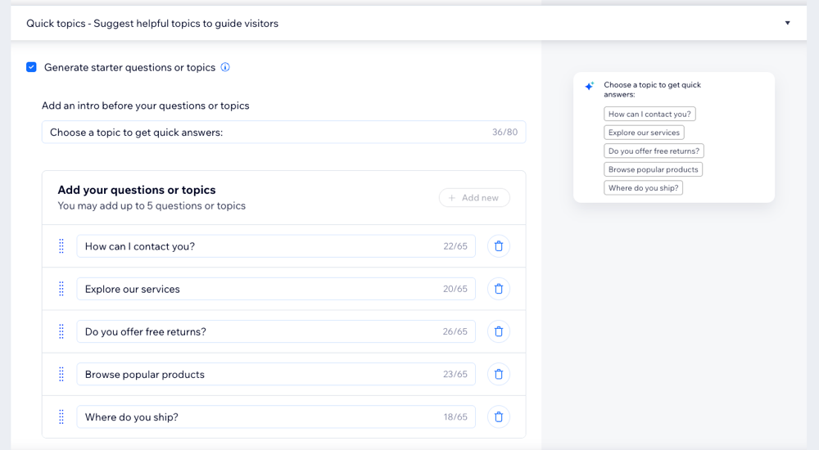The image size is (819, 450).
Task: Click the sparkle AI icon in preview
Action: [589, 87]
